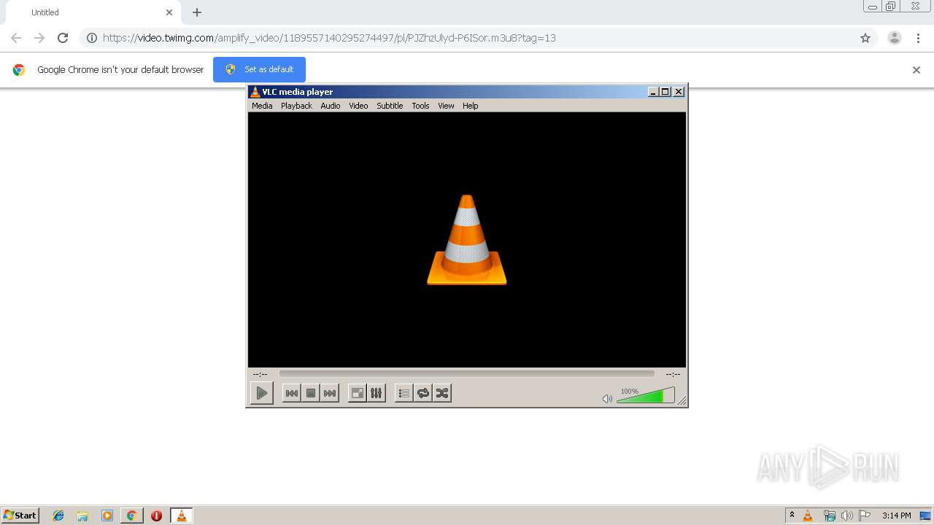Skip to previous media in VLC

[292, 393]
